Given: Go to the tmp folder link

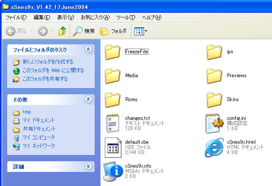Looking at the screenshot, I should pyautogui.click(x=27, y=112).
